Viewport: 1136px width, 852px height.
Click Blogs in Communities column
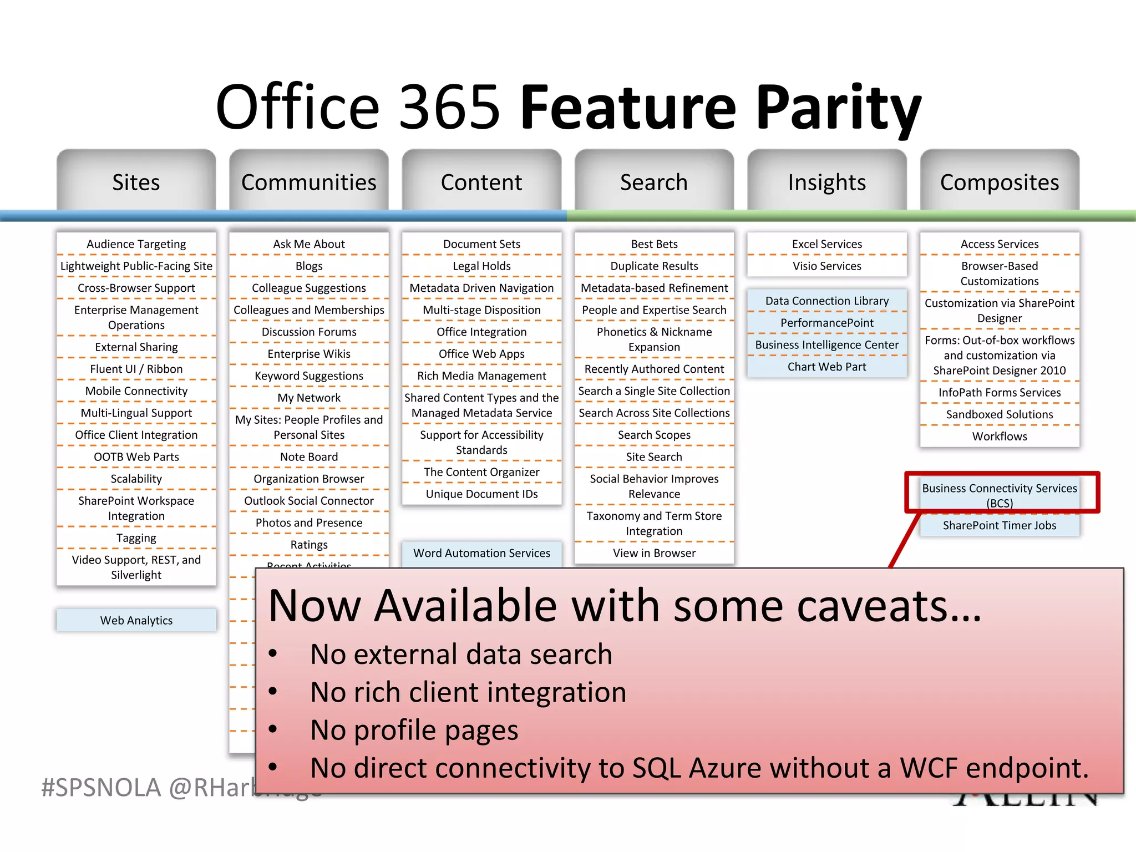click(309, 266)
